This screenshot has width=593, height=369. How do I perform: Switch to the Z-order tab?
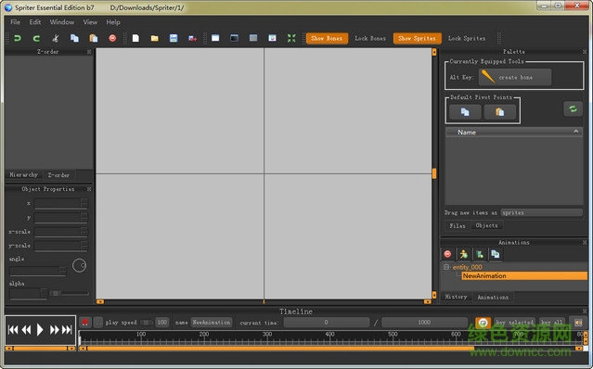point(58,175)
